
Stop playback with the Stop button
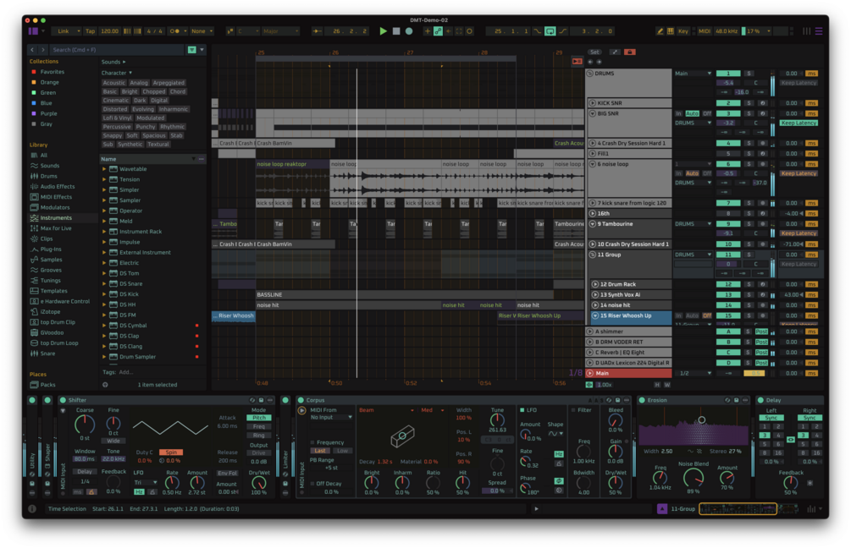tap(396, 31)
